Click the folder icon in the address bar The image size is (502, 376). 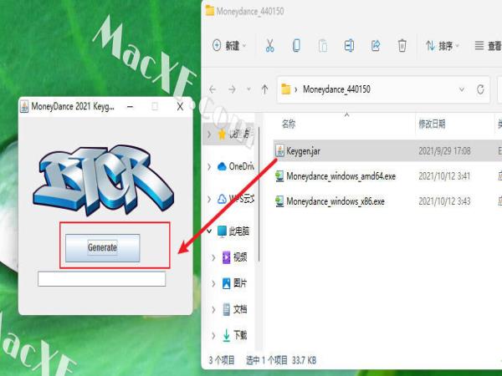(285, 89)
